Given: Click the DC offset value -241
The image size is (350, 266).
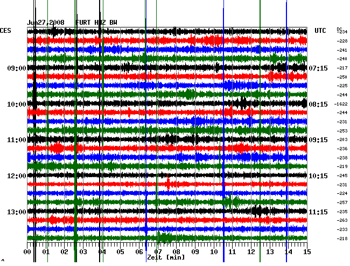Looking at the screenshot, I should point(342,50).
